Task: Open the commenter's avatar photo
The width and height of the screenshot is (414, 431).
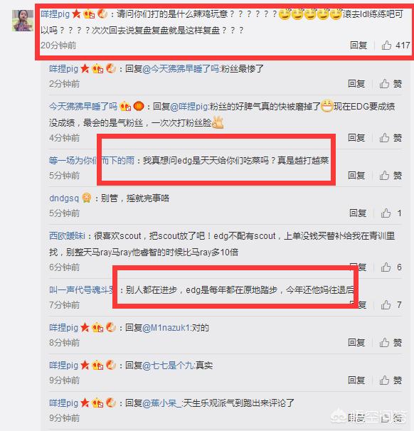Action: pos(23,21)
